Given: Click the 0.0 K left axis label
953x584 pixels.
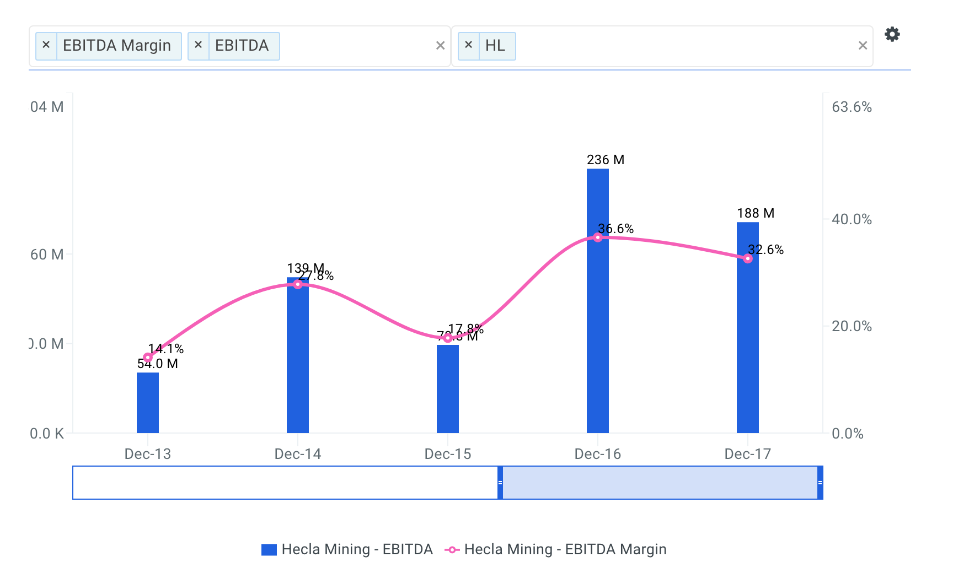Looking at the screenshot, I should click(47, 434).
